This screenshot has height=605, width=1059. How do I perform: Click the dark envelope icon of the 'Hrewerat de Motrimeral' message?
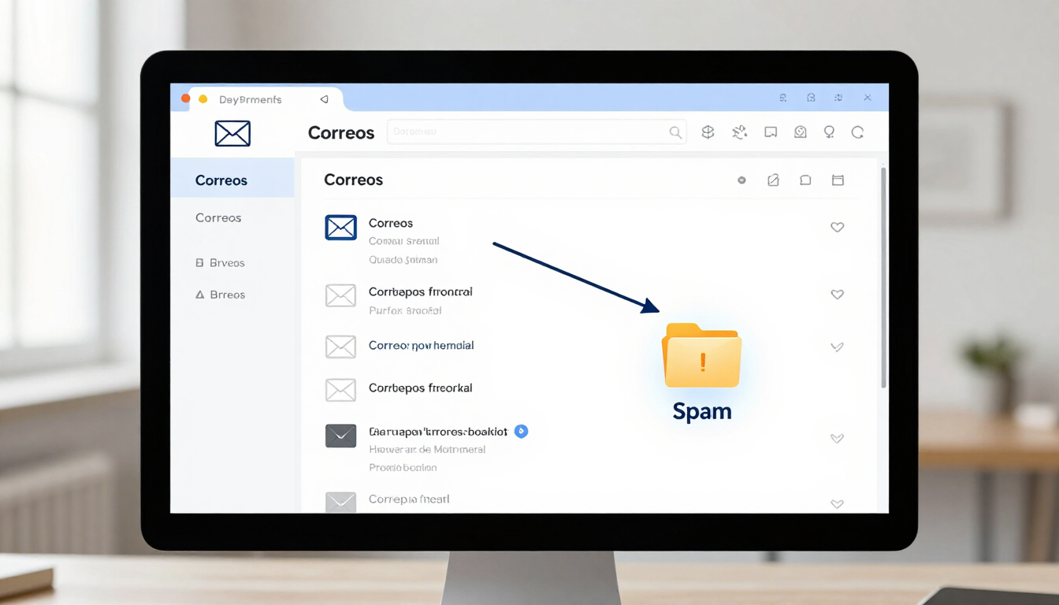(340, 436)
